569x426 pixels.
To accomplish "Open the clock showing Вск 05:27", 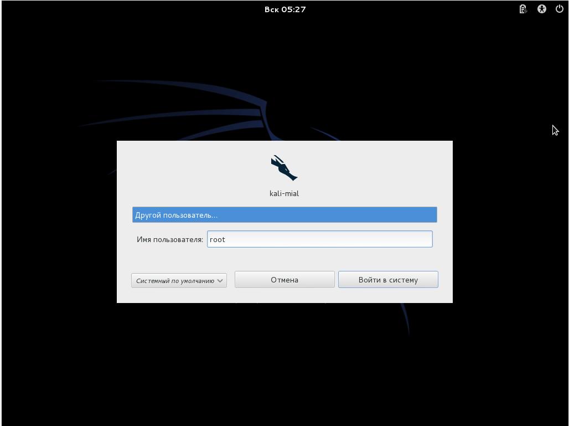I will pyautogui.click(x=284, y=9).
